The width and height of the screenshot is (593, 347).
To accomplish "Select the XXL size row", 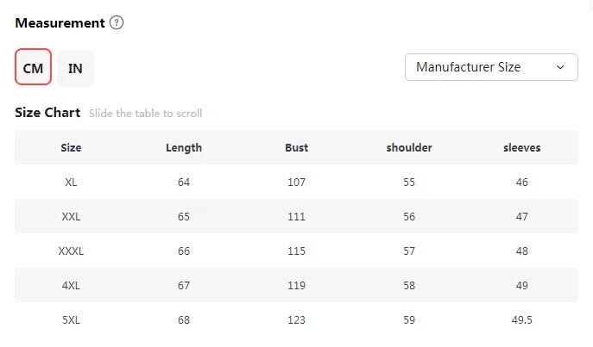I will coord(71,217).
